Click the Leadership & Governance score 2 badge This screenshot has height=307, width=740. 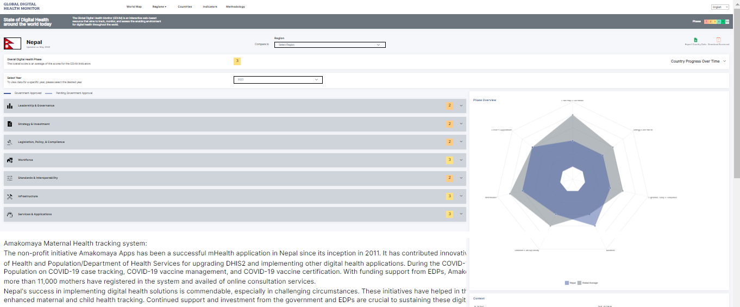449,106
